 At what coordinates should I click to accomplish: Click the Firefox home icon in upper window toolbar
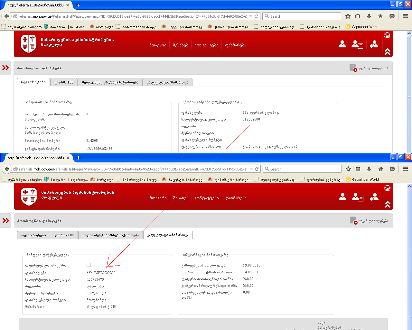click(x=380, y=16)
